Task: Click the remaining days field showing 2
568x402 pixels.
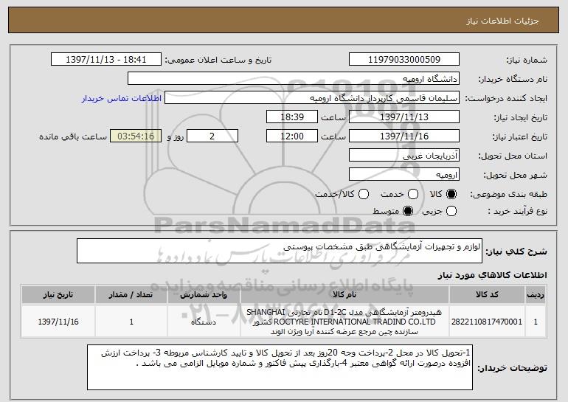Action: 212,136
